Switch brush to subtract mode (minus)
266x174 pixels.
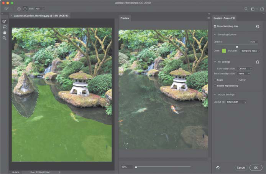point(25,8)
